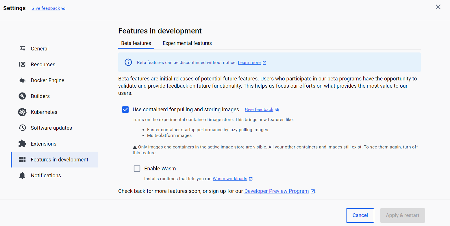Click the Builders wrench icon
The height and width of the screenshot is (226, 450).
(22, 96)
